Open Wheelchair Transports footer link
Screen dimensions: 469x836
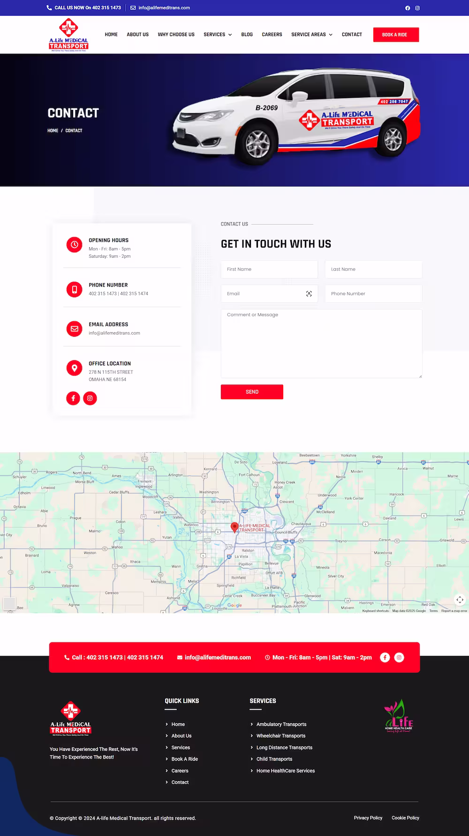[x=280, y=736]
